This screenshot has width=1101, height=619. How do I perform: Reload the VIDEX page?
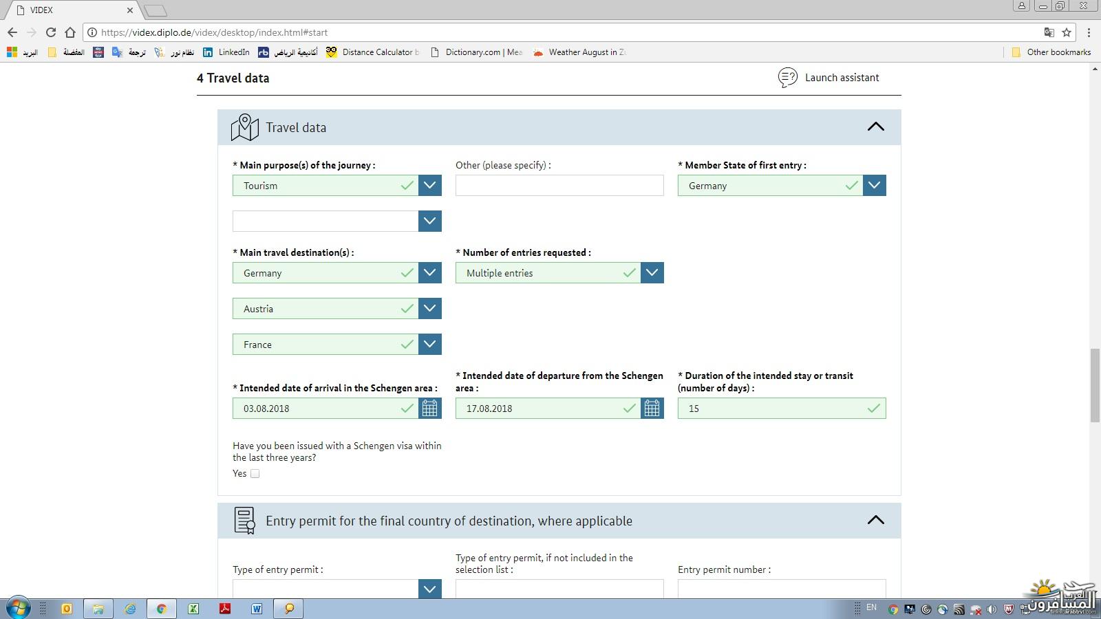[x=50, y=32]
